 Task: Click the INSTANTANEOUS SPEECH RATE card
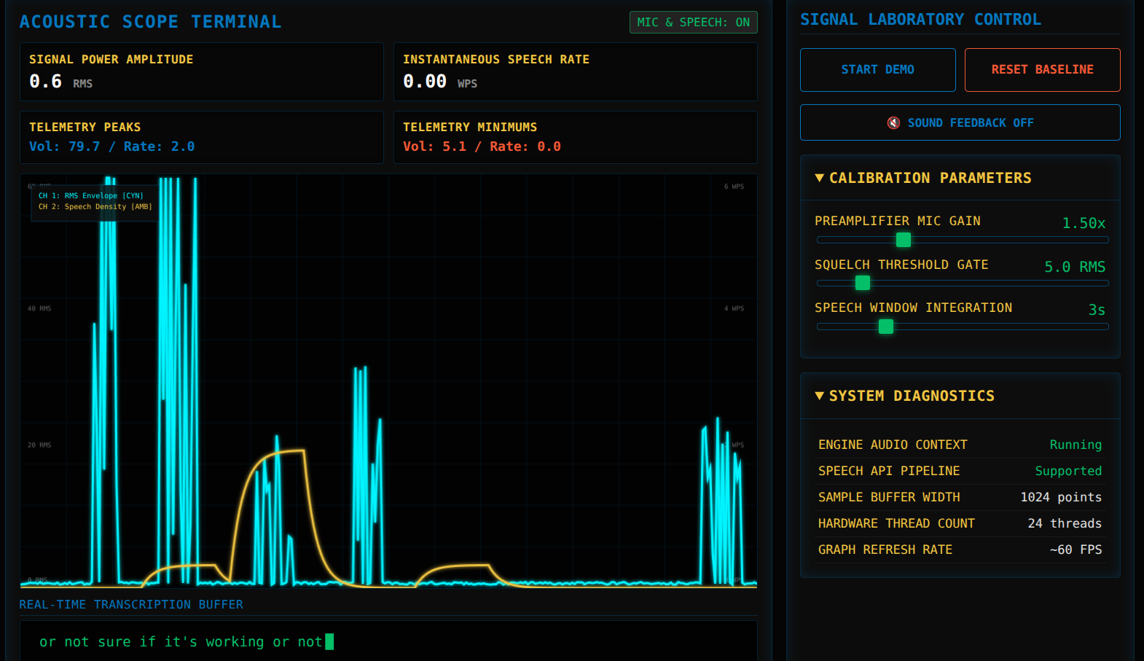pos(576,71)
